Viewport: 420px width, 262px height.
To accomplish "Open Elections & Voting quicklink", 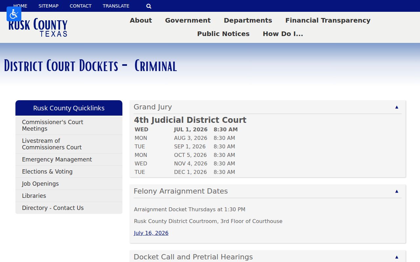I will [x=69, y=172].
